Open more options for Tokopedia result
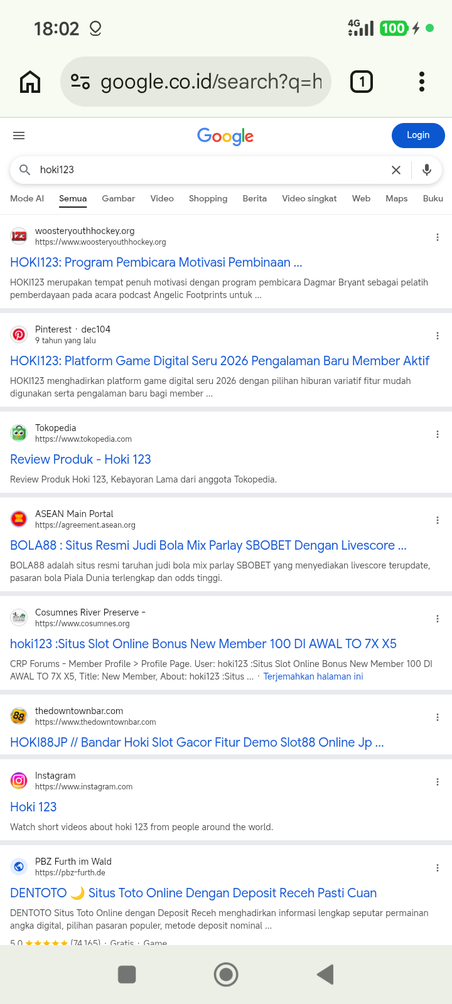 click(438, 434)
